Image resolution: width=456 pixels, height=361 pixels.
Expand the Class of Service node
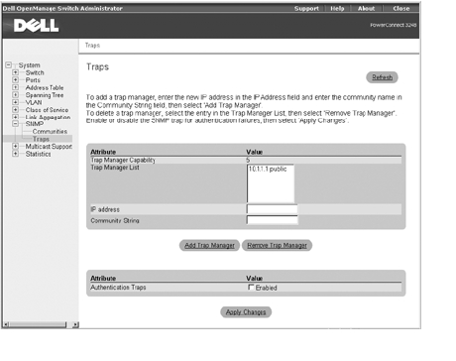point(15,109)
